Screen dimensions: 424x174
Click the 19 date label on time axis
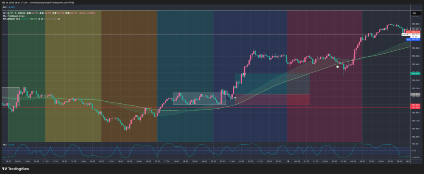click(x=288, y=161)
